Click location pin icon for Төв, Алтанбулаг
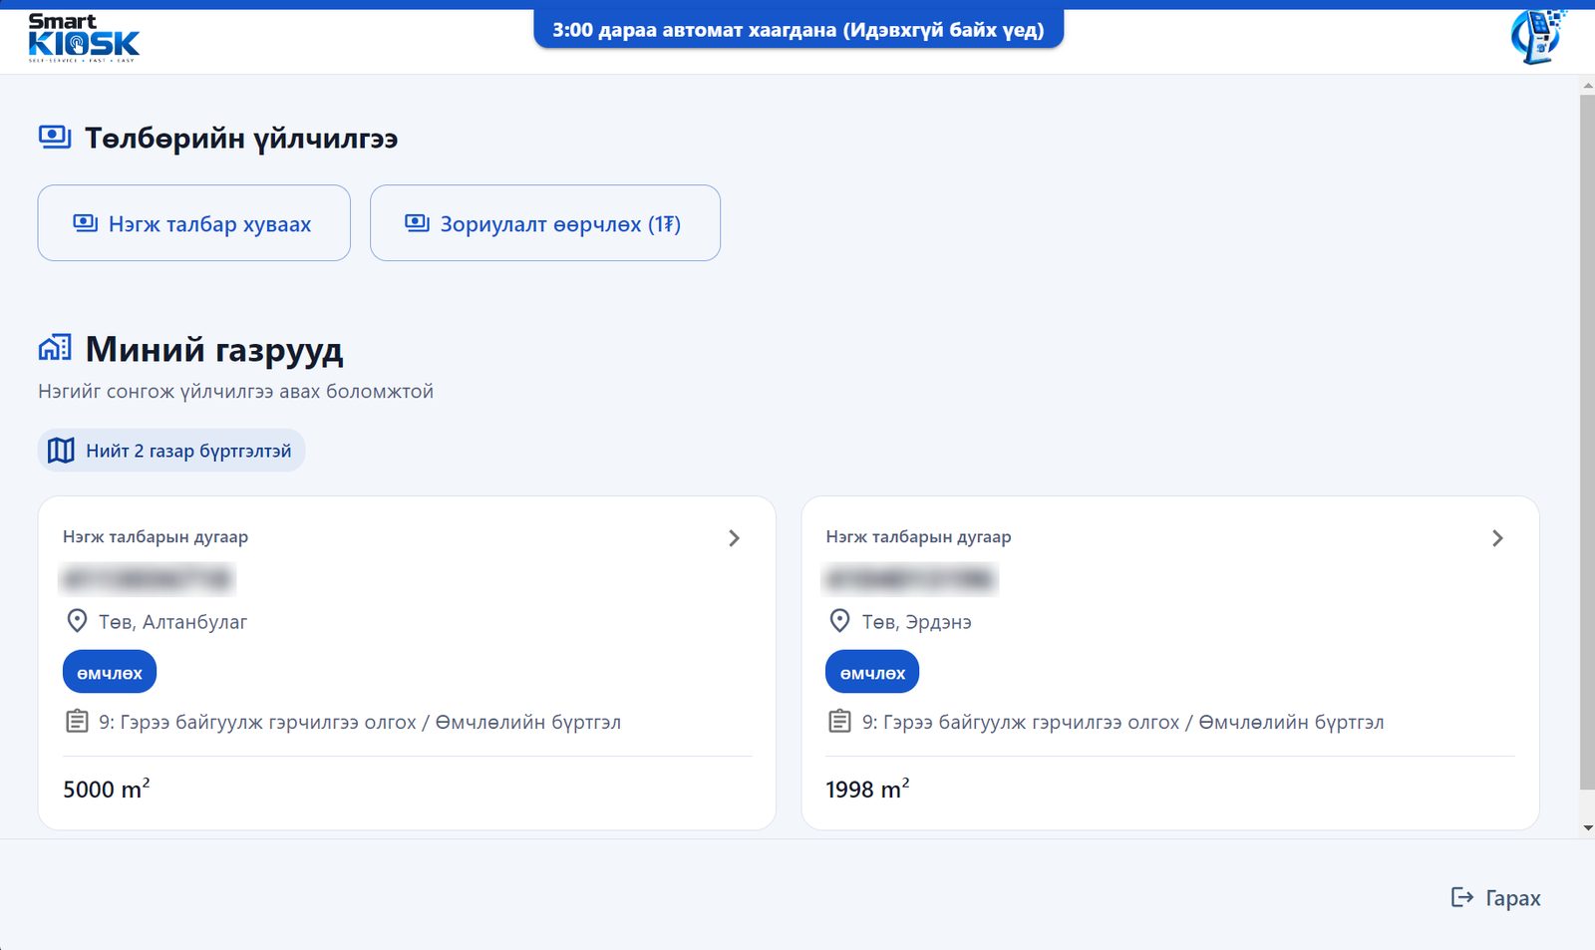 [x=77, y=621]
